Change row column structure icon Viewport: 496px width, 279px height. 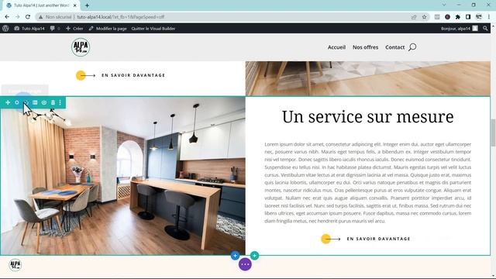(x=35, y=102)
